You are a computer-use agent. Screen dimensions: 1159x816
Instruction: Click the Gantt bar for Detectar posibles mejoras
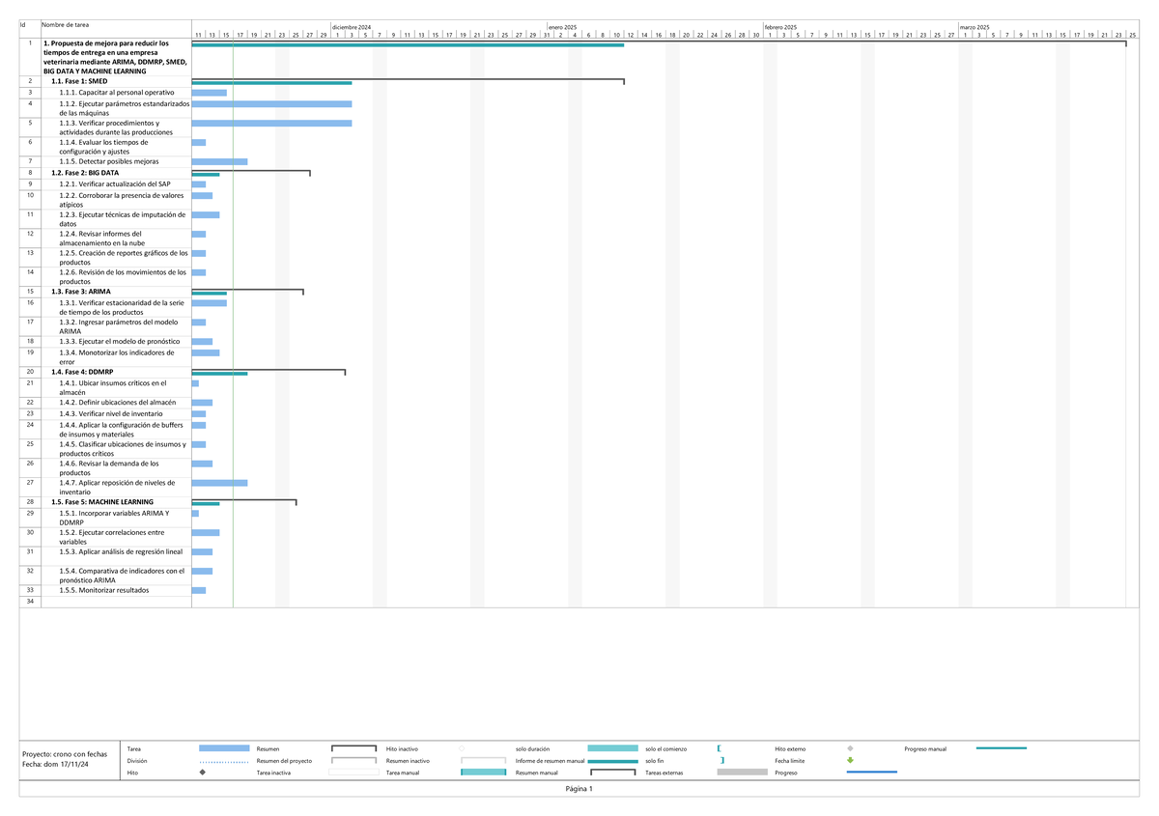point(220,162)
